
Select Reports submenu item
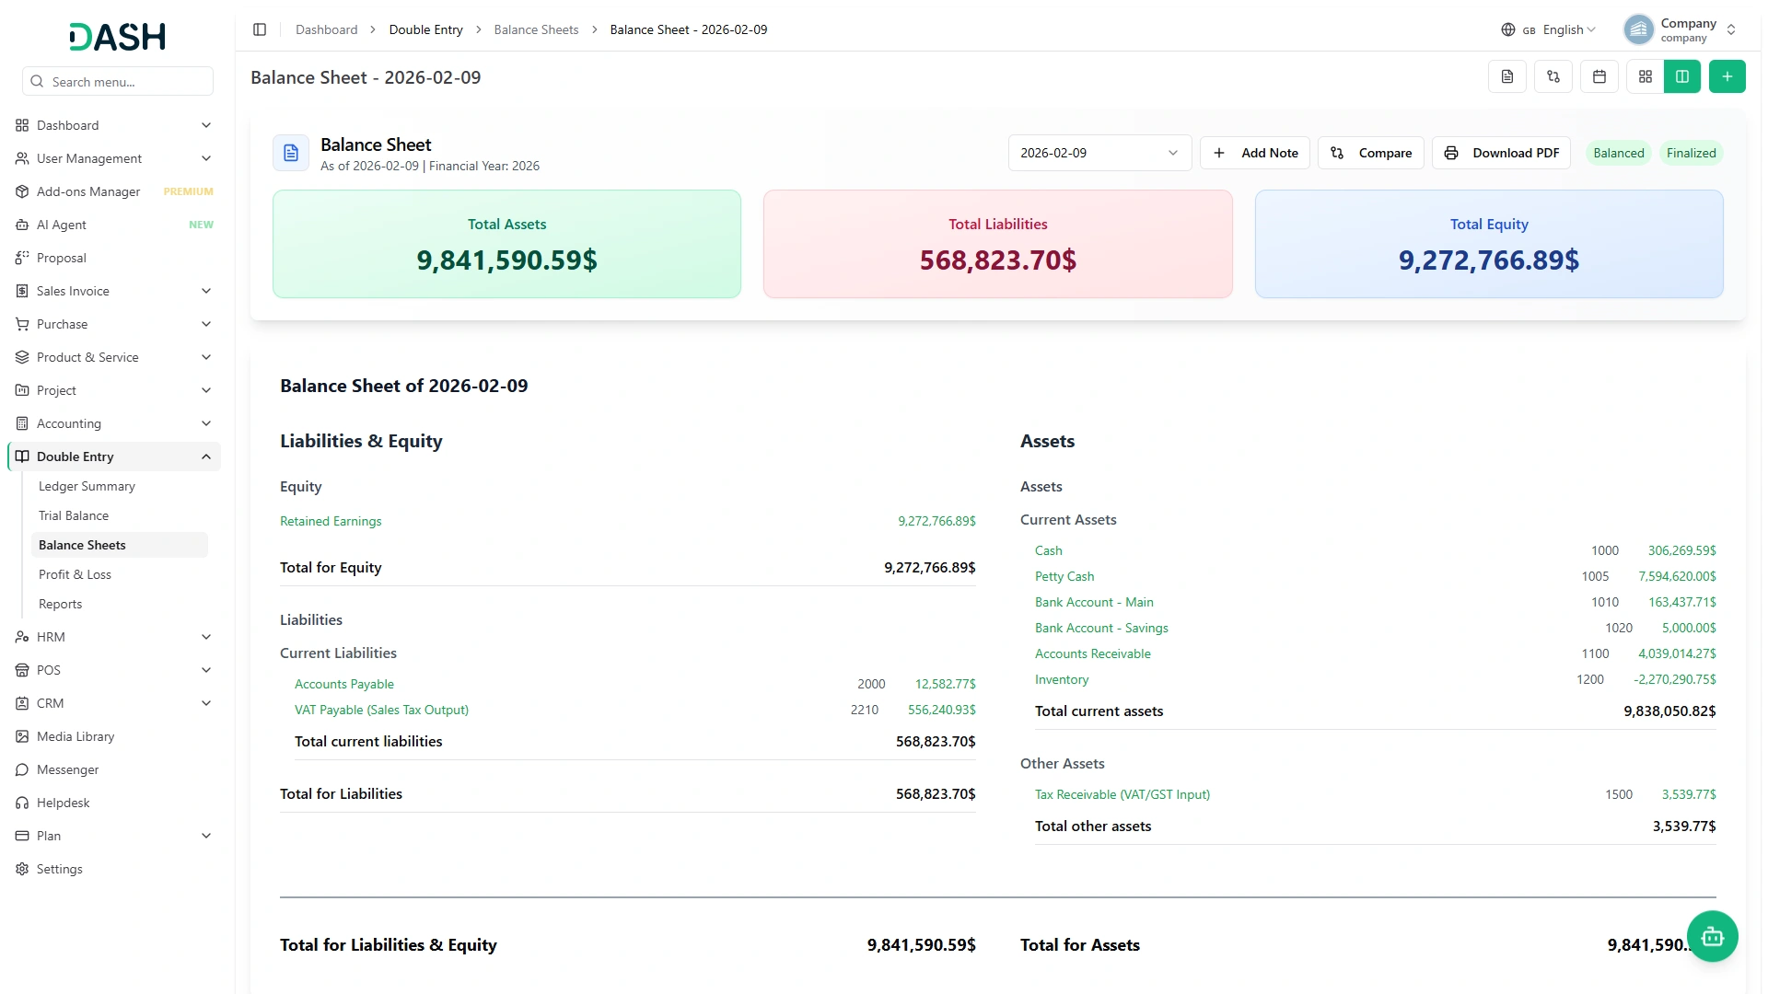120,604
